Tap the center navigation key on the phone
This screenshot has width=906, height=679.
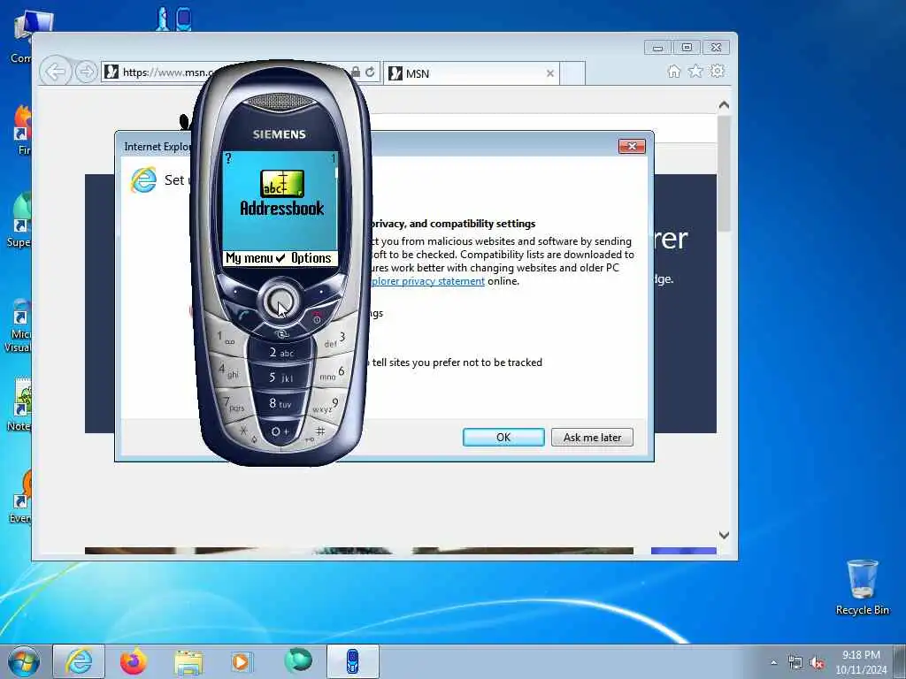coord(280,301)
